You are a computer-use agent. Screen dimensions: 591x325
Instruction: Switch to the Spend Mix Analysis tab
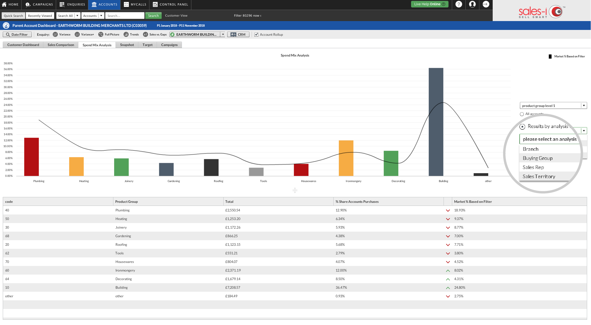pos(97,44)
